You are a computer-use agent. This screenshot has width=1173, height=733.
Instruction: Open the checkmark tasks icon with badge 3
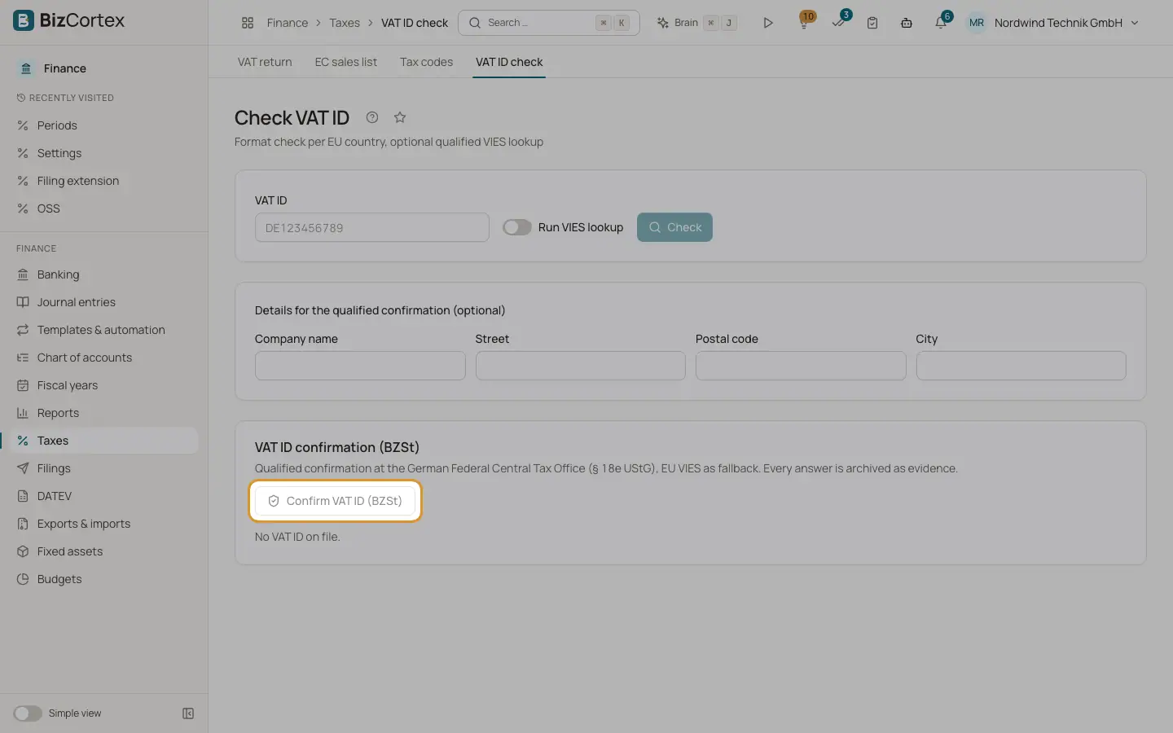click(x=839, y=22)
